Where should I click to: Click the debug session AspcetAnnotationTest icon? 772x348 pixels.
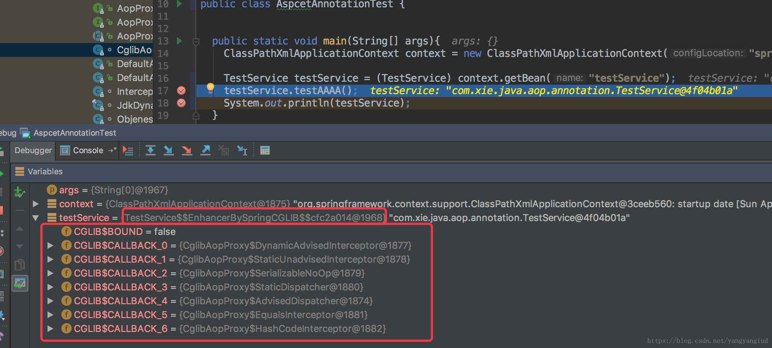25,133
